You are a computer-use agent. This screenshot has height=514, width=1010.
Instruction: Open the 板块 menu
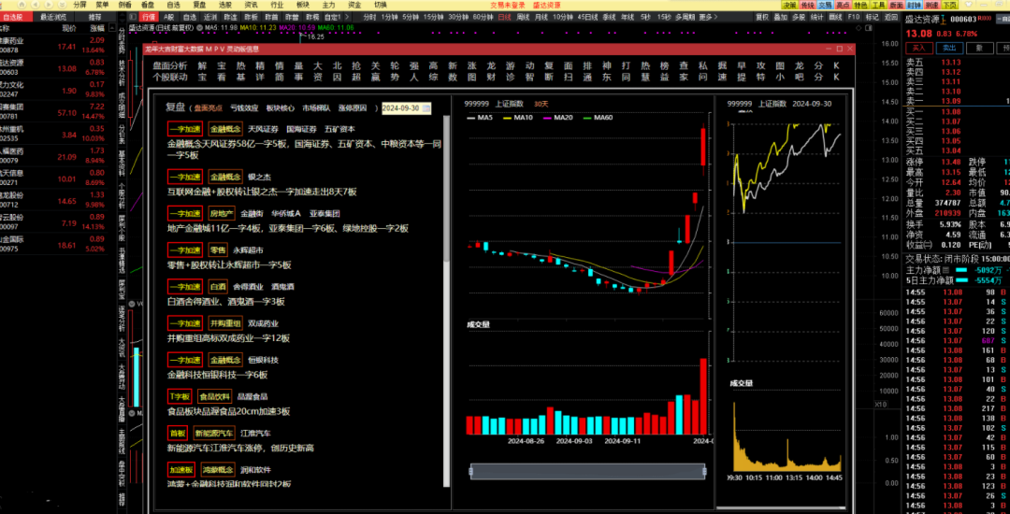coord(303,5)
